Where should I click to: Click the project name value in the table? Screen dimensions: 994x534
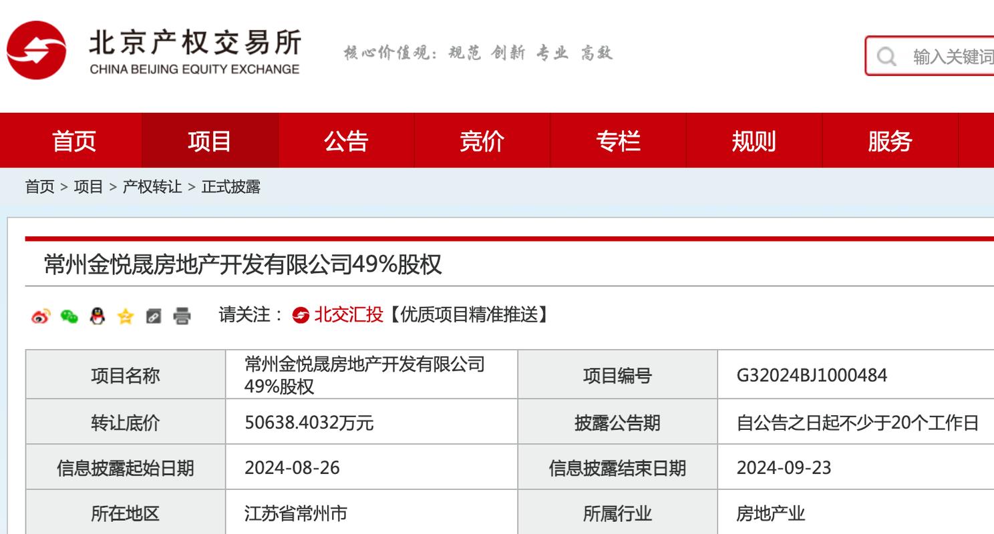pyautogui.click(x=365, y=374)
